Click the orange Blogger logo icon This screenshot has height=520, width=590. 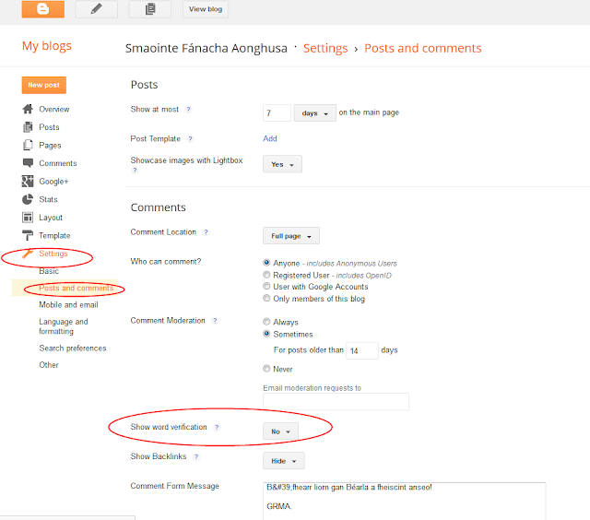tap(43, 8)
